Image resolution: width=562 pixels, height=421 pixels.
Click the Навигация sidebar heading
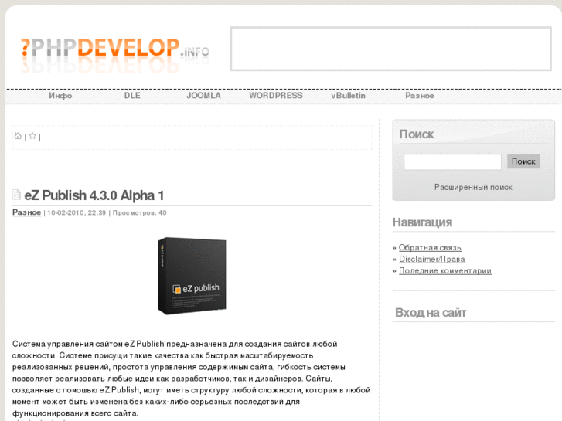[422, 222]
